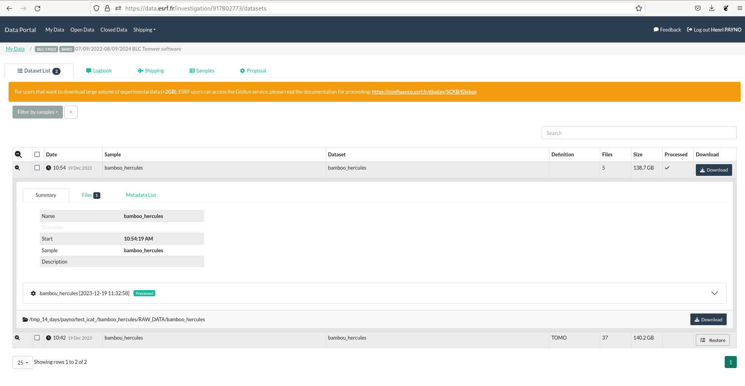Open Open Data in navbar
The image size is (745, 386).
pyautogui.click(x=82, y=30)
